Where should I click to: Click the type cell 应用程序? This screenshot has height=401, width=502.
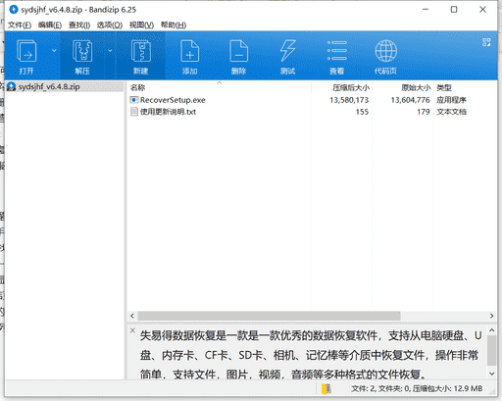tap(451, 100)
